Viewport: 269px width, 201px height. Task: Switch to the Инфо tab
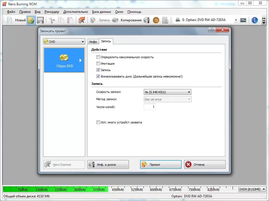click(x=93, y=42)
